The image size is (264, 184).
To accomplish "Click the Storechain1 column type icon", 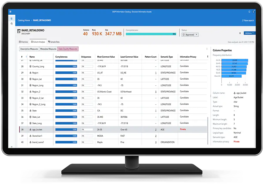I will coord(31,136).
